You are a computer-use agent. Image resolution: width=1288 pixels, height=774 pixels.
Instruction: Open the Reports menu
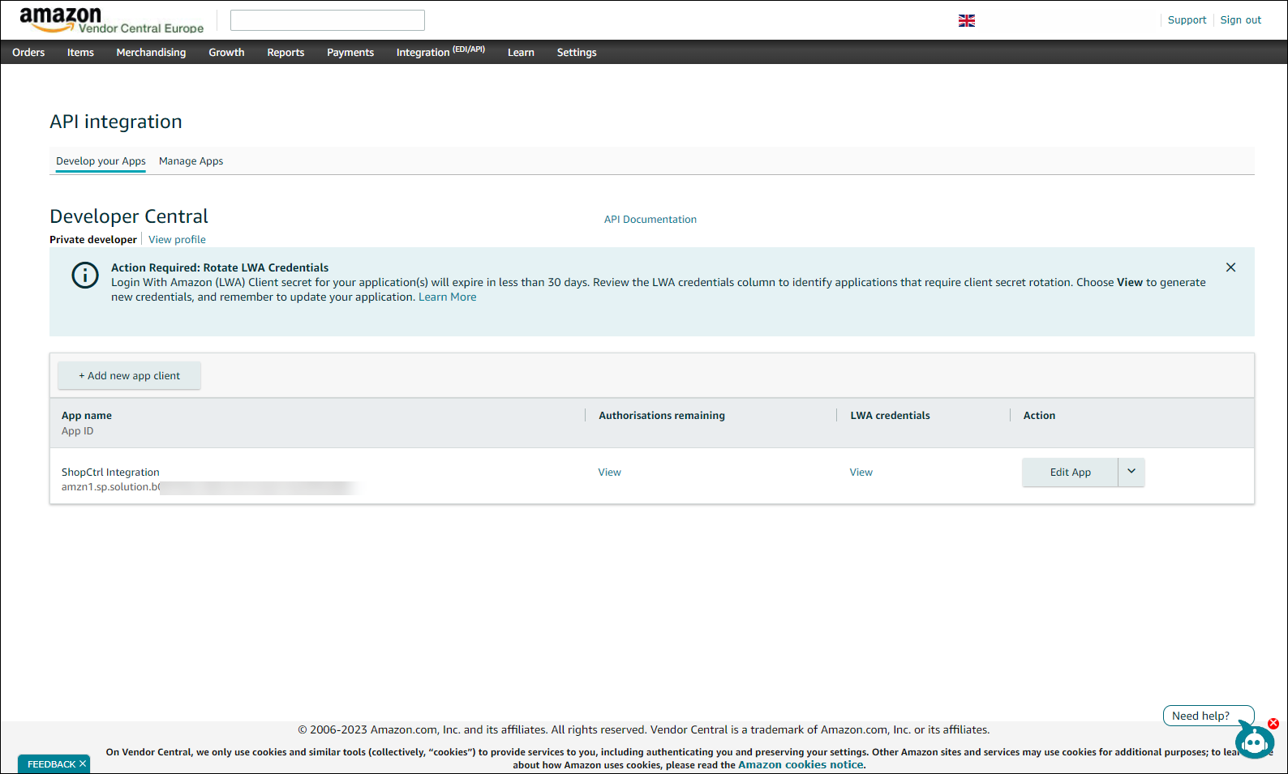pyautogui.click(x=286, y=53)
